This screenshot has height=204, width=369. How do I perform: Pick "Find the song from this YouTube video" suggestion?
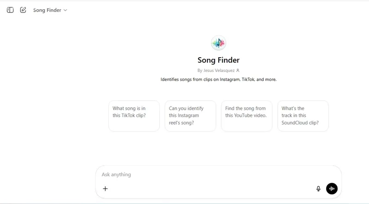246,116
